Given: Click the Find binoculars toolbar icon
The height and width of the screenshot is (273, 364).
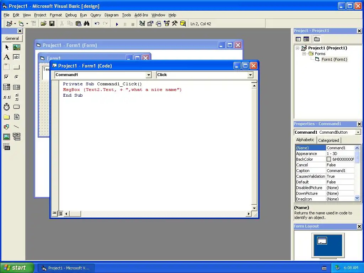Looking at the screenshot, I should [x=87, y=24].
